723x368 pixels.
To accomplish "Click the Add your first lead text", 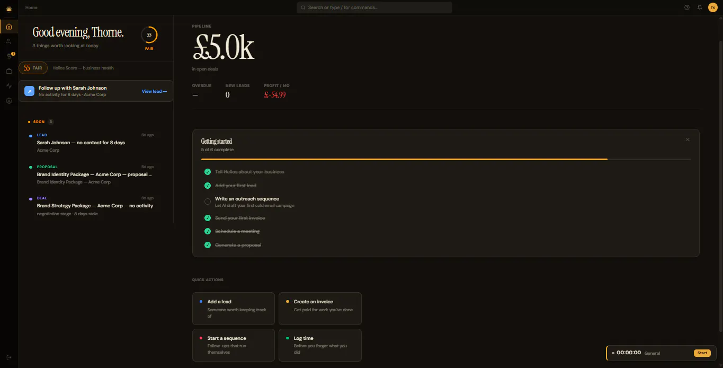I will coord(236,186).
